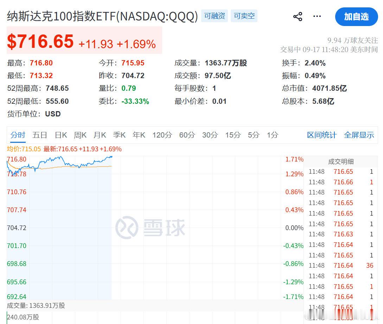Open the 周K chart tab
Viewport: 383px width, 324px height.
80,135
